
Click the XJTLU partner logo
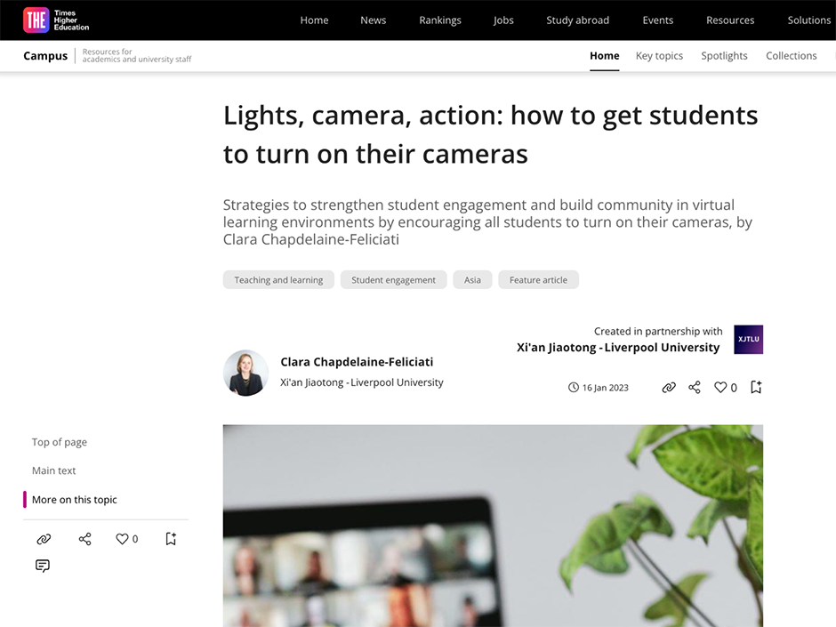(748, 340)
